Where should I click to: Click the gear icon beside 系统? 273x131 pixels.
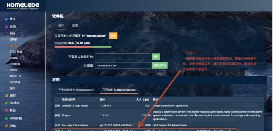coord(6,27)
